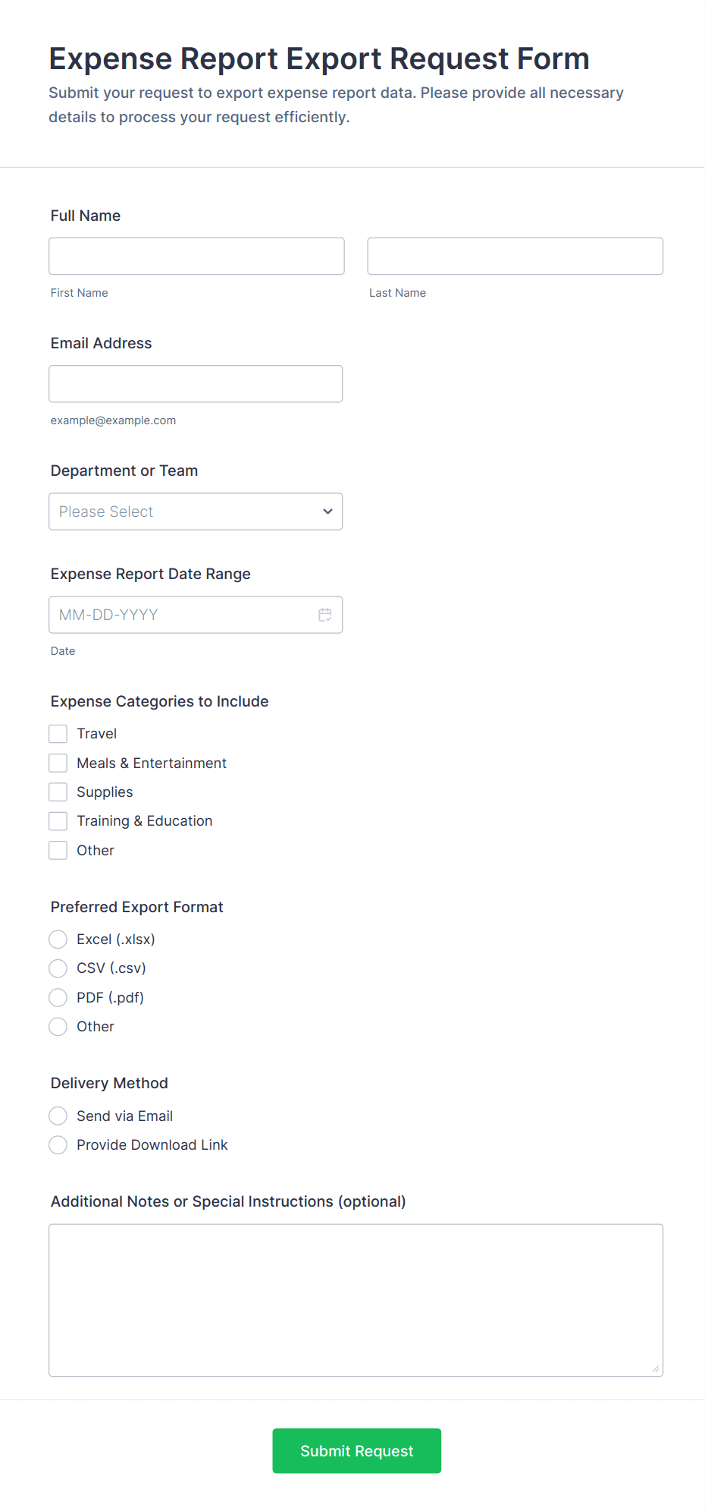This screenshot has width=705, height=1511.
Task: Tick the Meals & Entertainment checkbox
Action: click(58, 763)
